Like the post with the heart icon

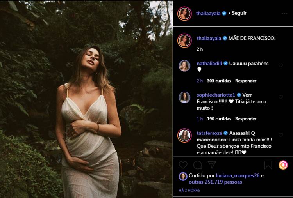coord(183,165)
